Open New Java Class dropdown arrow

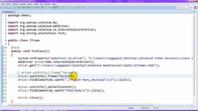coord(39,7)
